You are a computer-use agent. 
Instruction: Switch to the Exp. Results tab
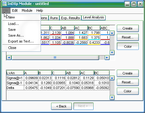70,18
